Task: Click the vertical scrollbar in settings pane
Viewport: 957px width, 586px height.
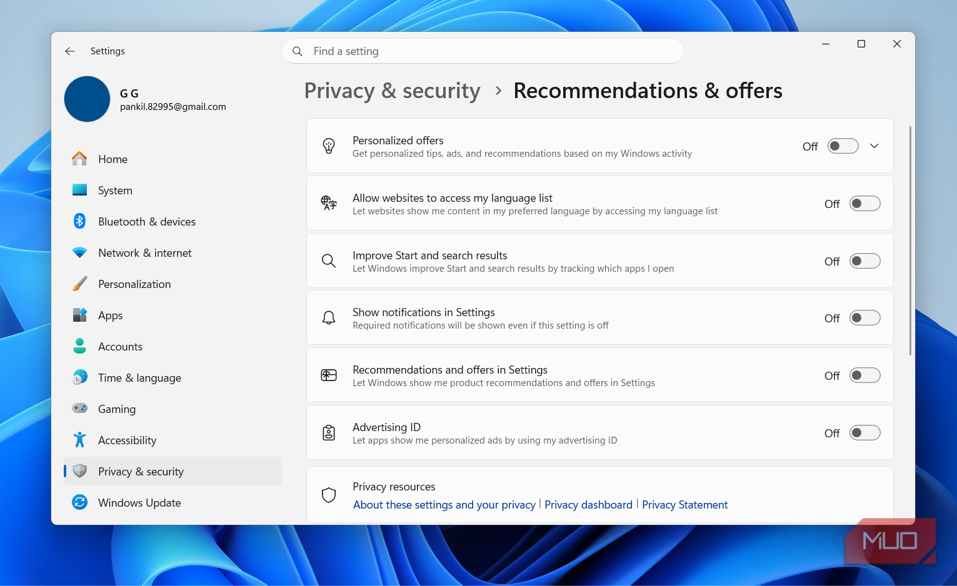Action: coord(910,241)
